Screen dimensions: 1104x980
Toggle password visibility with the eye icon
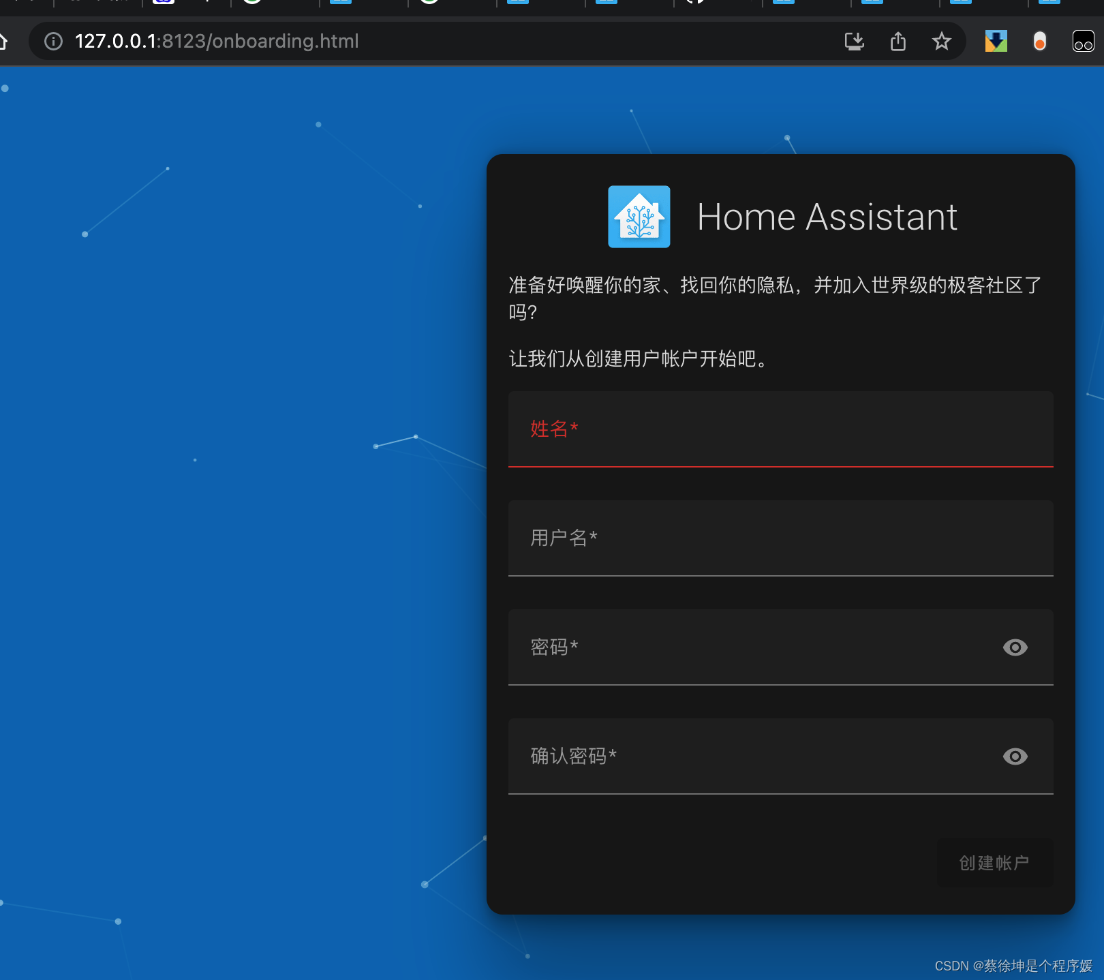tap(1015, 647)
